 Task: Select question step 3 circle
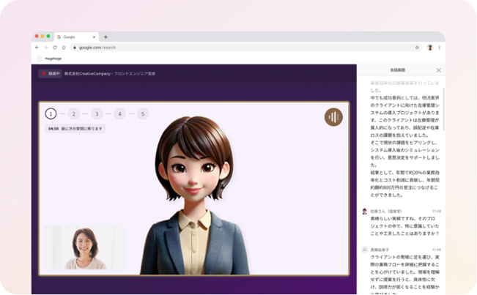[97, 113]
